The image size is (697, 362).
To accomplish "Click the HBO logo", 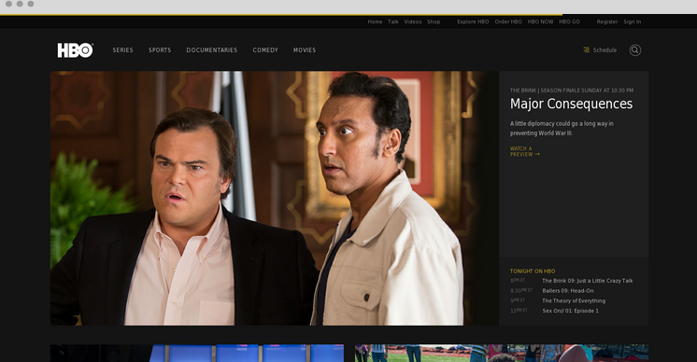I will (75, 50).
